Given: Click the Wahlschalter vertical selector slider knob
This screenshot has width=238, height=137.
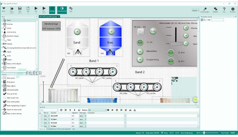Looking at the screenshot, I should 177,44.
